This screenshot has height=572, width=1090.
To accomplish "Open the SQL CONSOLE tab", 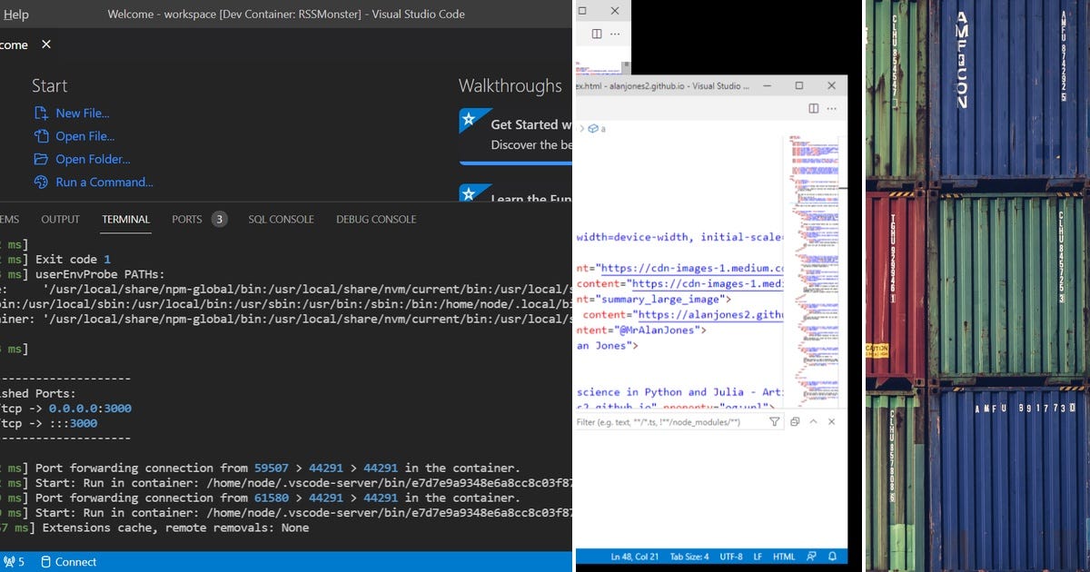I will click(x=282, y=219).
